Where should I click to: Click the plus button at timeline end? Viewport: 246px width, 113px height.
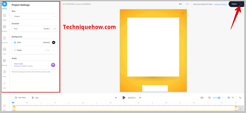[x=240, y=109]
